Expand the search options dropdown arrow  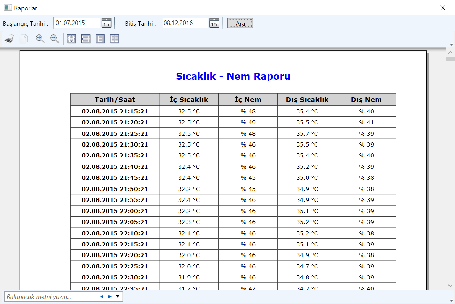click(x=118, y=296)
